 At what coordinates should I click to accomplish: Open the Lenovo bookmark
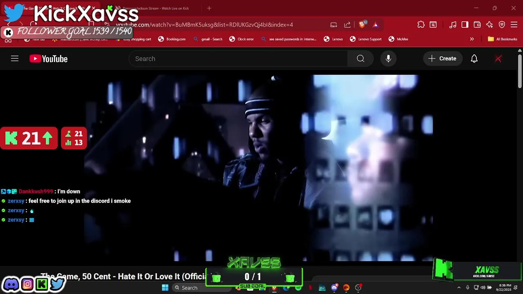pos(333,39)
